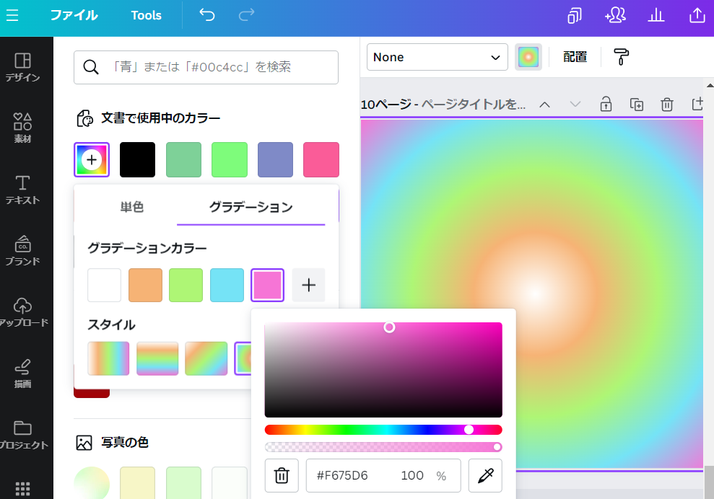Open the analytics bar chart icon
714x499 pixels.
656,15
